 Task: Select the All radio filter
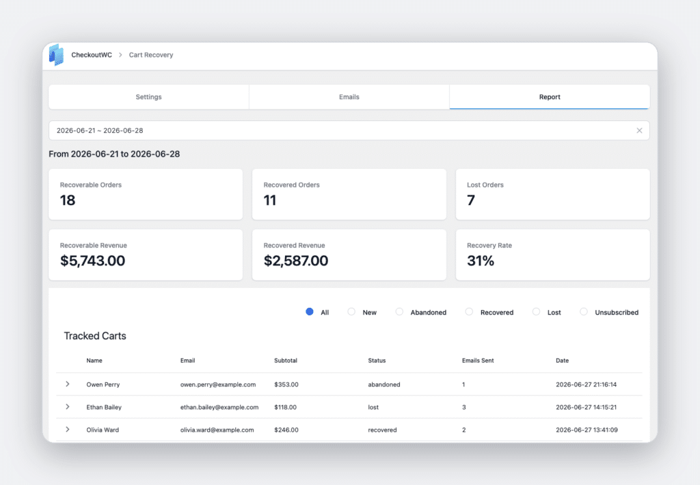pyautogui.click(x=310, y=312)
